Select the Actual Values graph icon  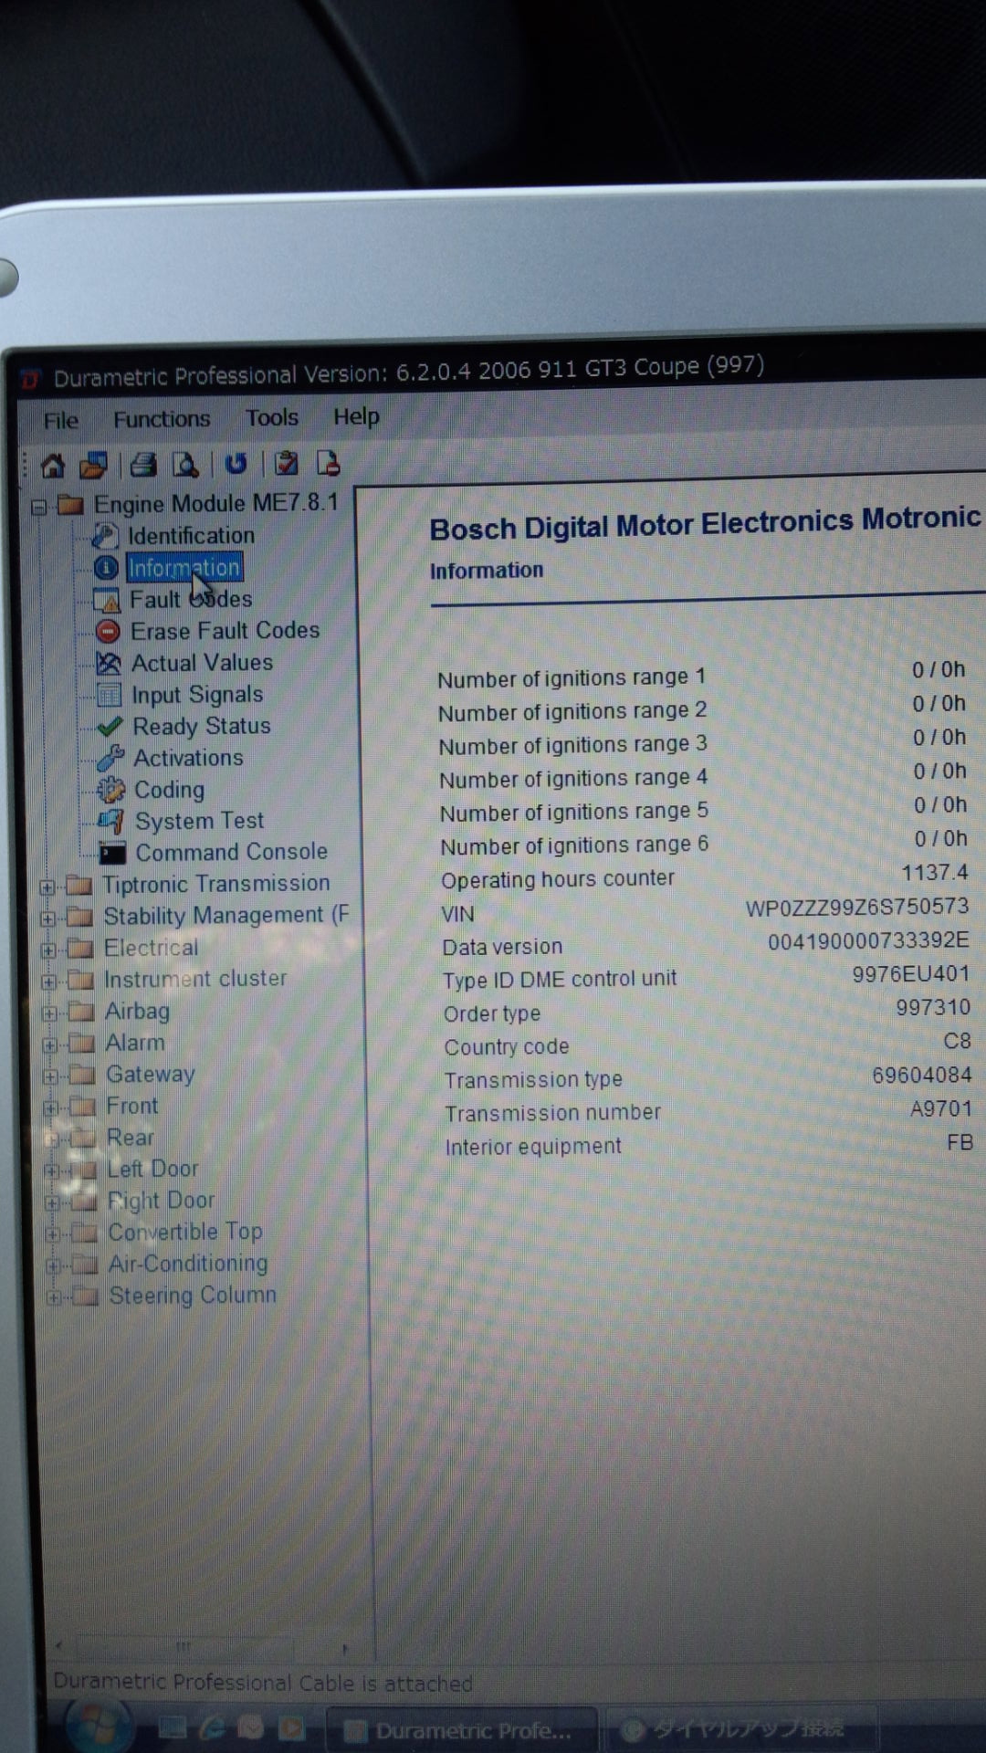pyautogui.click(x=109, y=664)
